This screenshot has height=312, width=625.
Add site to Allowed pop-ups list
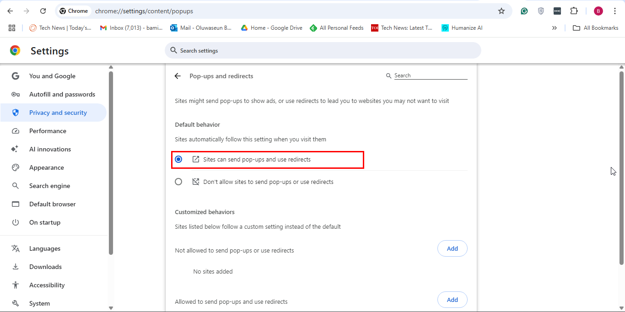click(452, 300)
